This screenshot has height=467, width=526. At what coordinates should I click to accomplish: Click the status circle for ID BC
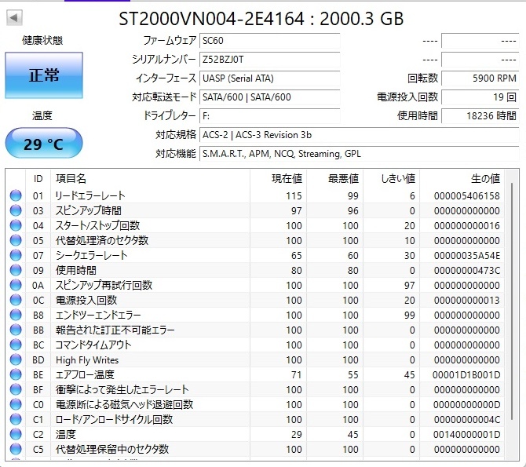pos(16,345)
